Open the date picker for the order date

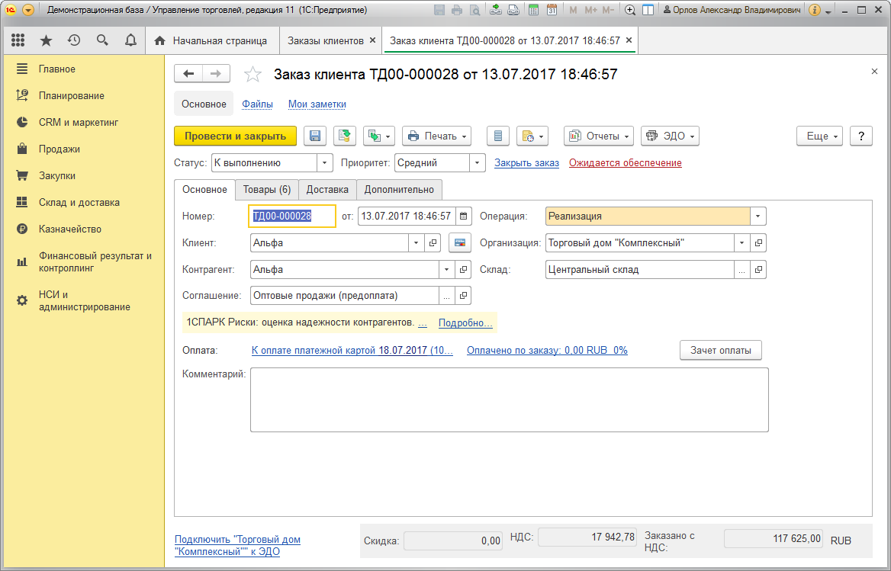coord(464,217)
